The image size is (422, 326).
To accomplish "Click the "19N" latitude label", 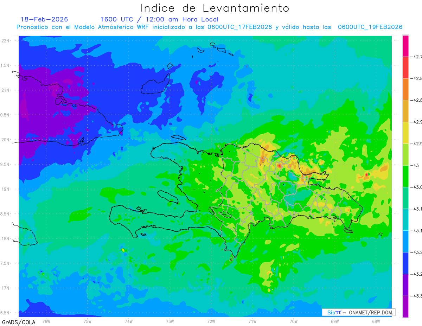I will (x=5, y=189).
